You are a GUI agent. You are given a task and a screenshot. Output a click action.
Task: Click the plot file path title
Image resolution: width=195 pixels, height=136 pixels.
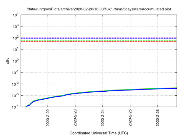(x=99, y=9)
